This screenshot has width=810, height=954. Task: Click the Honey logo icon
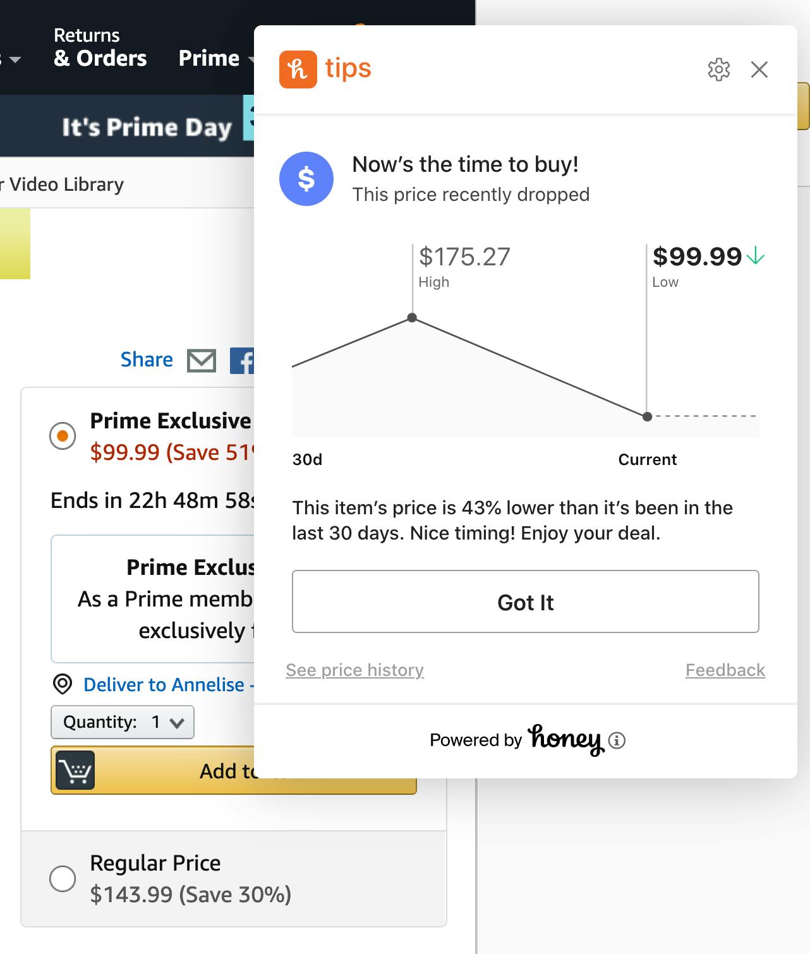298,69
